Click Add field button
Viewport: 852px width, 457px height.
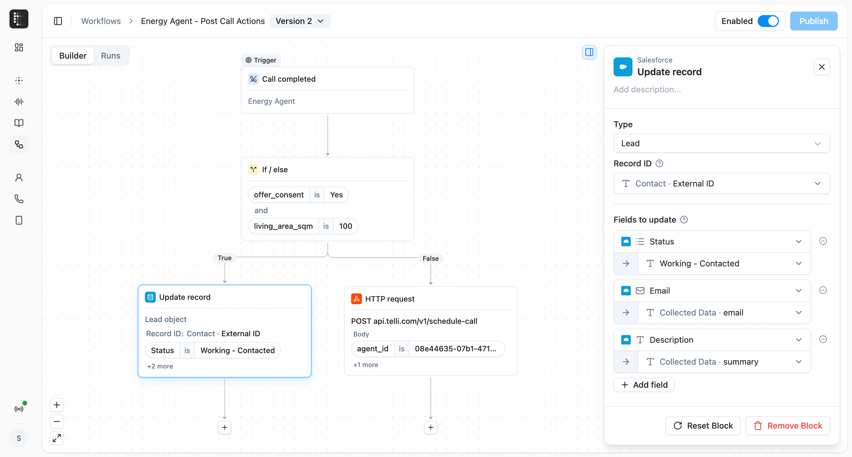tap(644, 385)
